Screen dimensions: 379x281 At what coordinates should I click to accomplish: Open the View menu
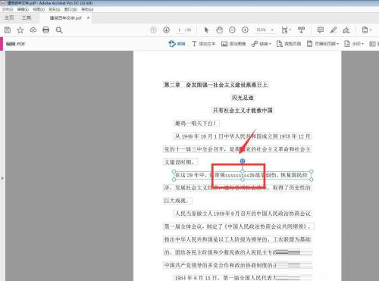39,9
